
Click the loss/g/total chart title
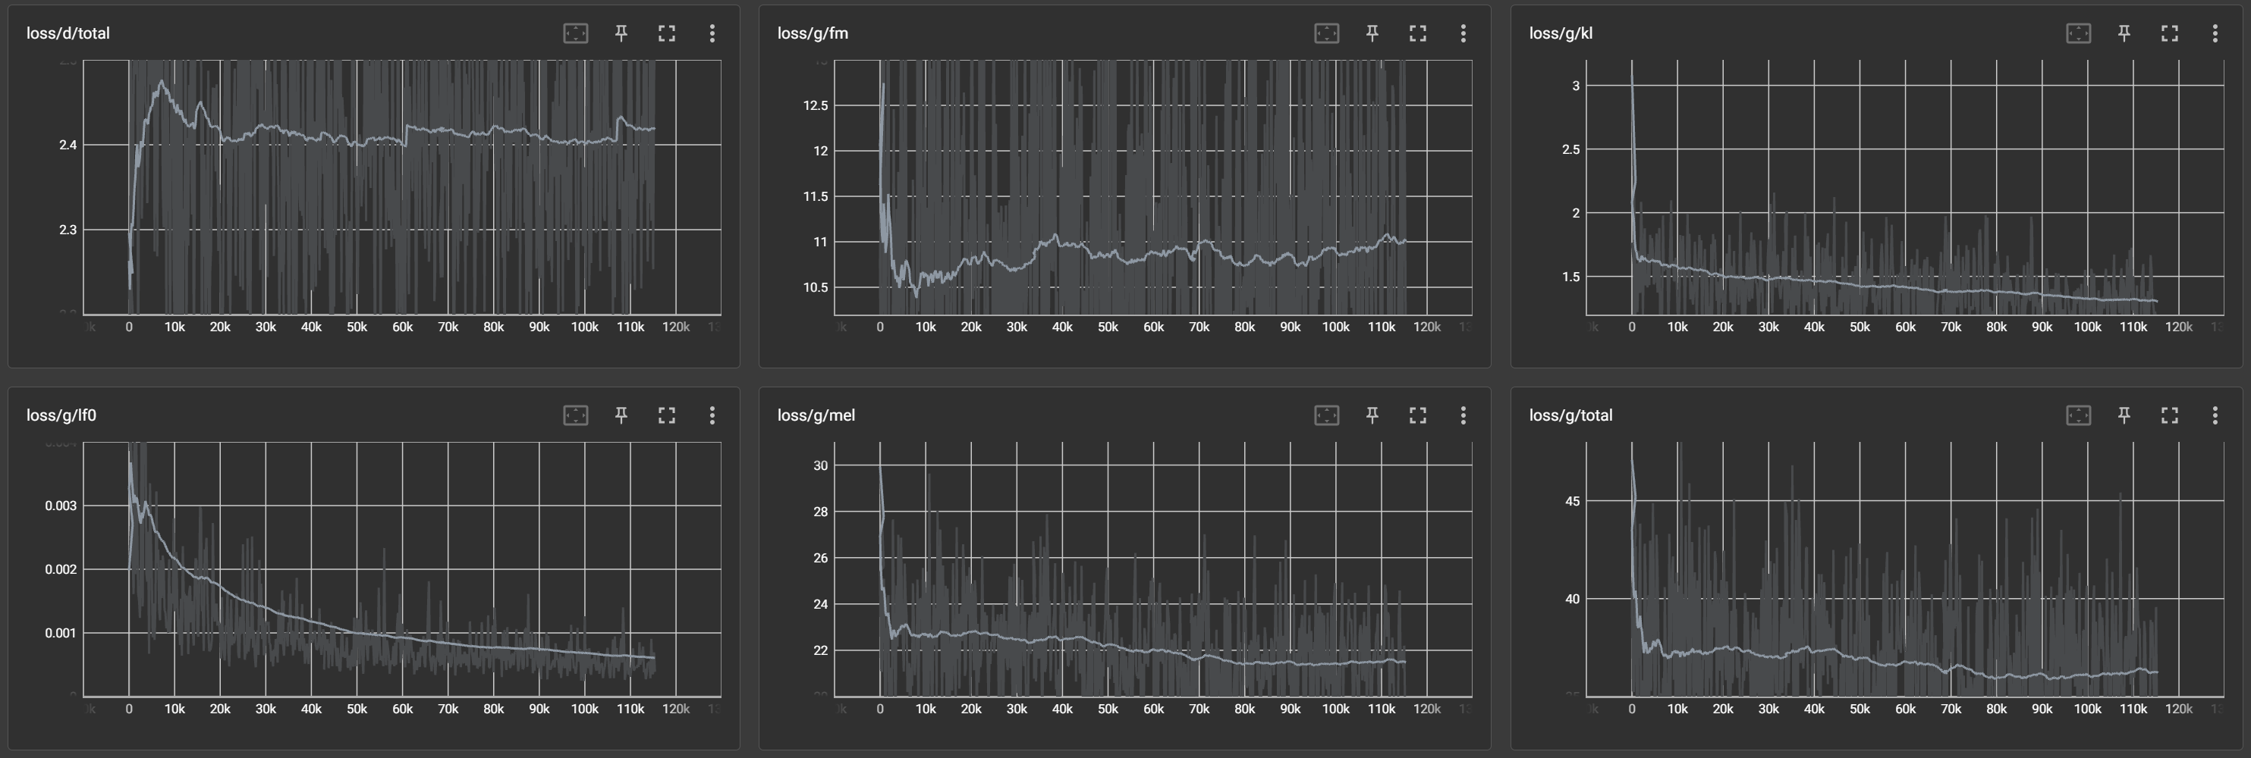click(x=1570, y=415)
